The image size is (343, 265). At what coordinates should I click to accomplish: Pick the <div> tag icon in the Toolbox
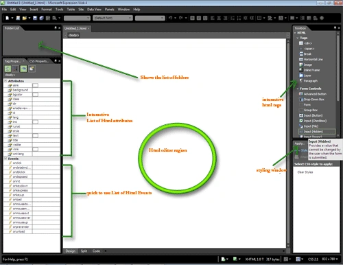(301, 43)
